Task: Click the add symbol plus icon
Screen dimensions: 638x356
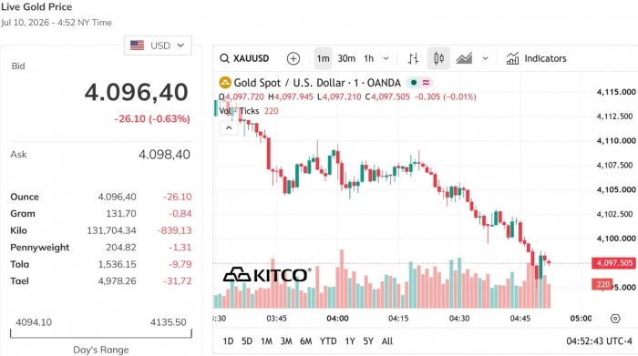Action: point(293,58)
